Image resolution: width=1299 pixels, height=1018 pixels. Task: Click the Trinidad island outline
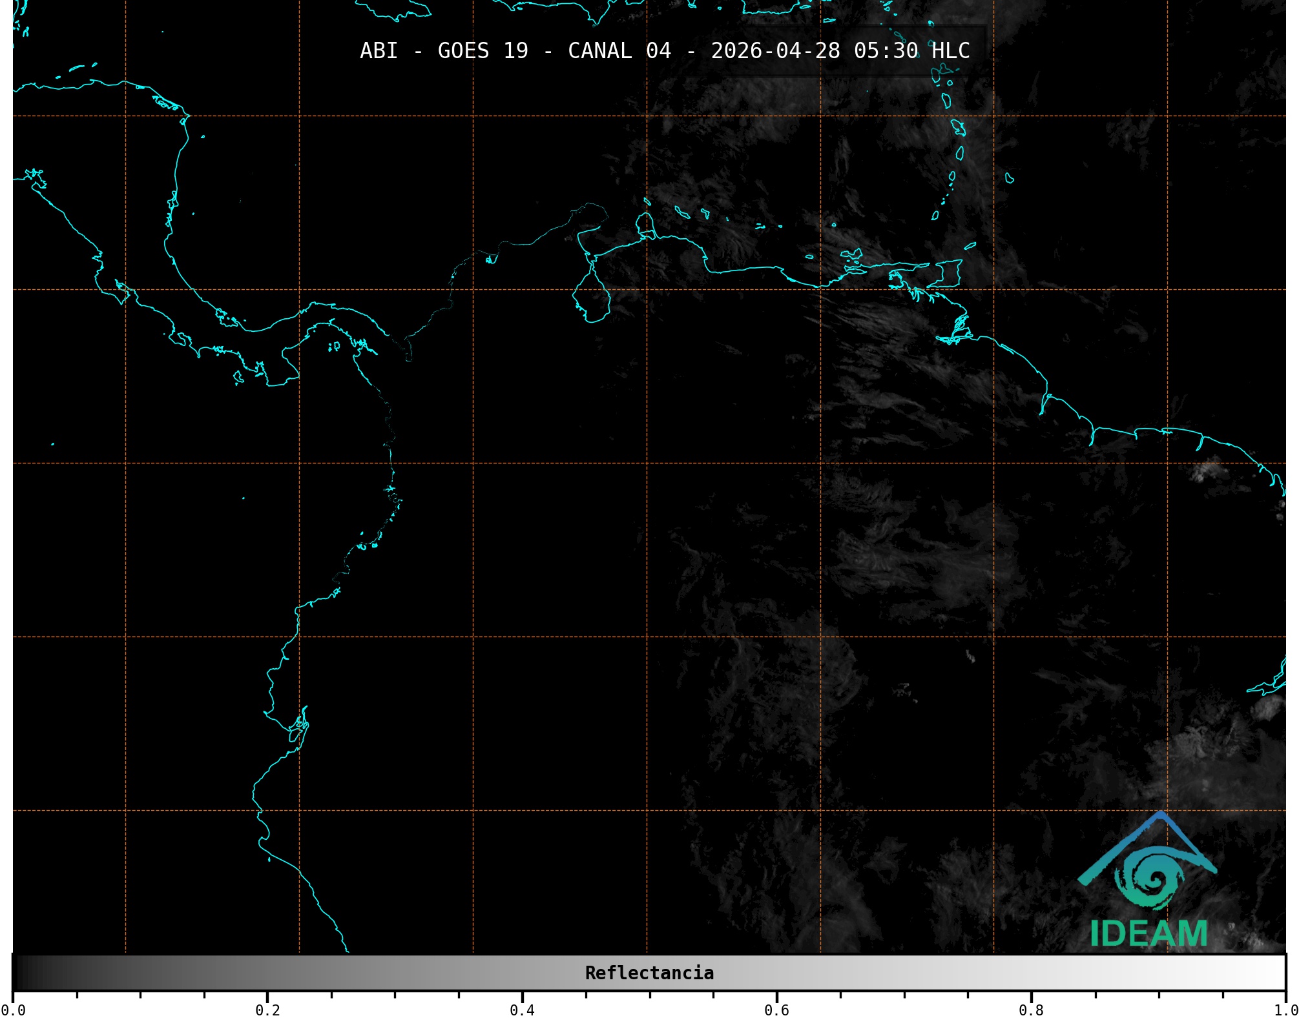pos(948,273)
